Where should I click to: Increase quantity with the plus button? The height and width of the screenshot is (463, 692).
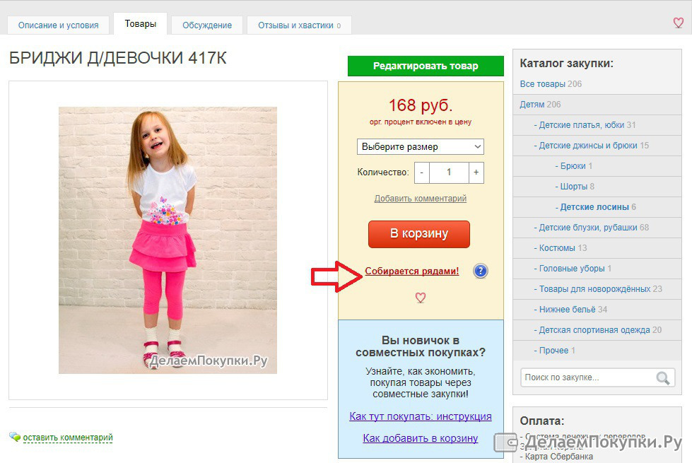476,172
